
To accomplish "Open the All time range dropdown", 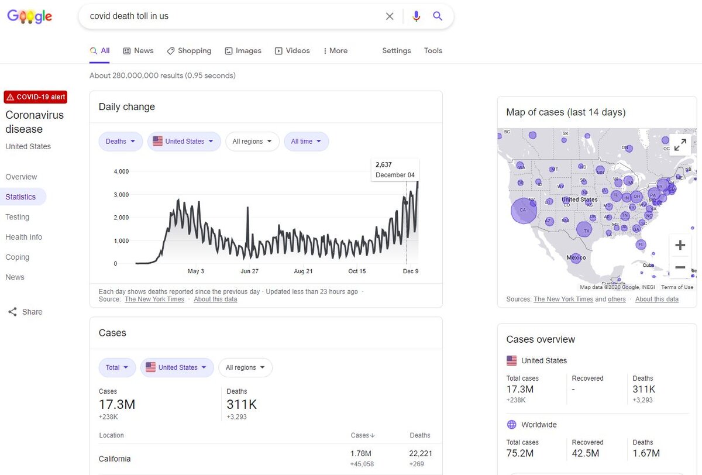I will point(306,142).
